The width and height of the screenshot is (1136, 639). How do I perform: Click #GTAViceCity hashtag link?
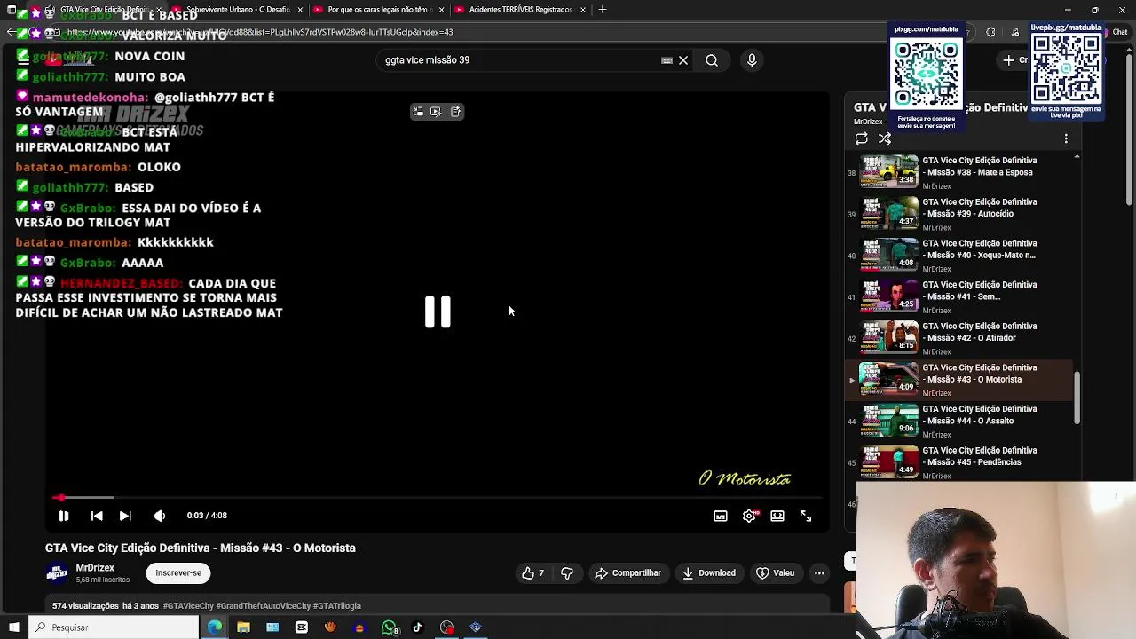188,606
